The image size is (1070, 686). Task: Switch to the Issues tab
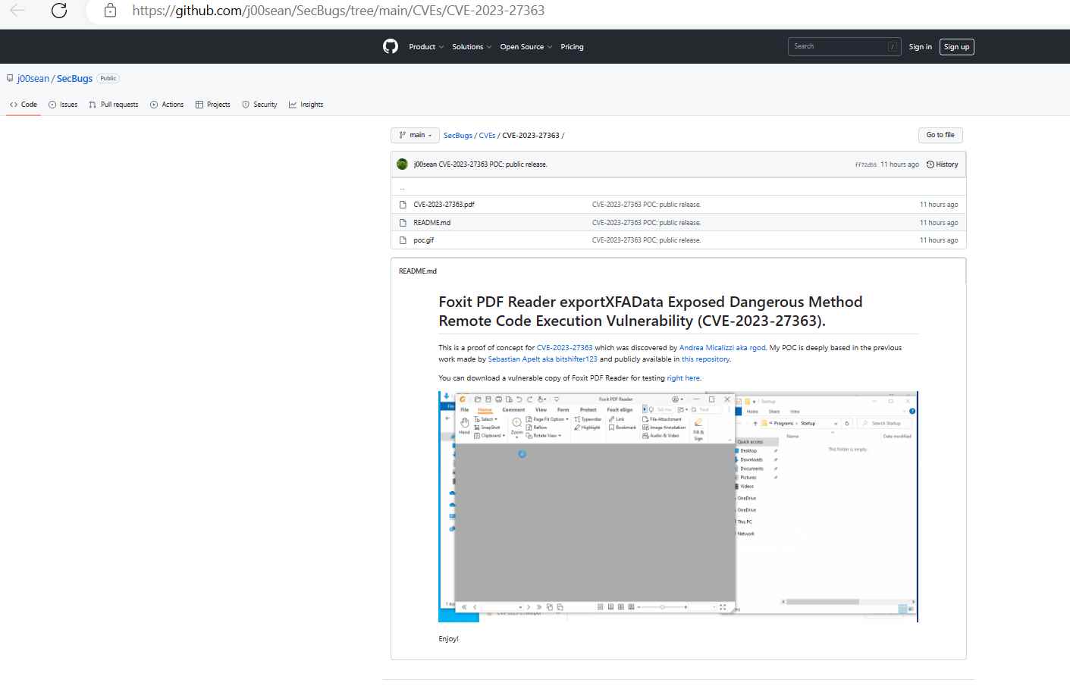[63, 105]
